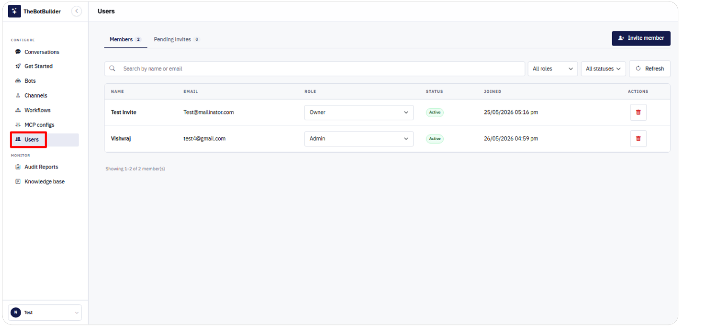
Task: Switch to the Members tab
Action: pyautogui.click(x=125, y=39)
